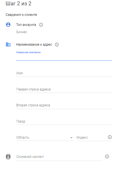
Task: Select the Имя text field
Action: [64, 73]
